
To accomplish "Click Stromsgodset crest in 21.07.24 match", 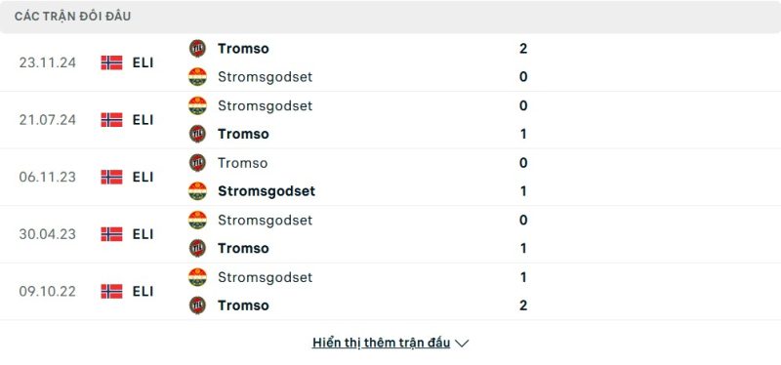I will point(197,105).
